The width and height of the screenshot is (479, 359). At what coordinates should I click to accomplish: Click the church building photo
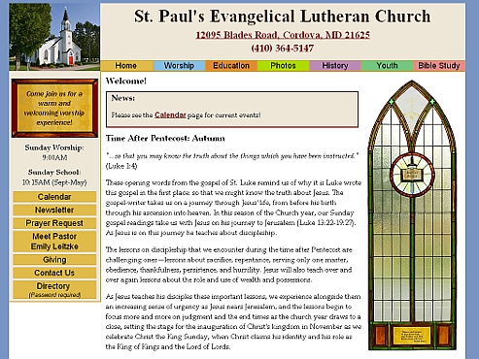54,37
